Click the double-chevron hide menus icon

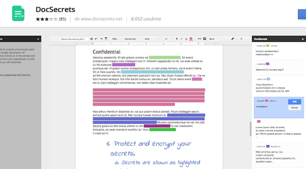[x=241, y=39]
